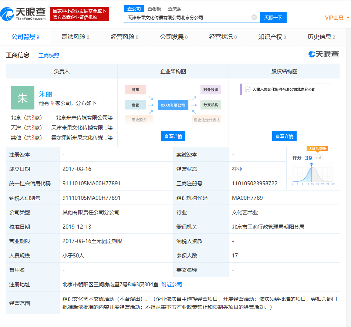
Task: Select the 经营风险 tab
Action: tap(125, 37)
